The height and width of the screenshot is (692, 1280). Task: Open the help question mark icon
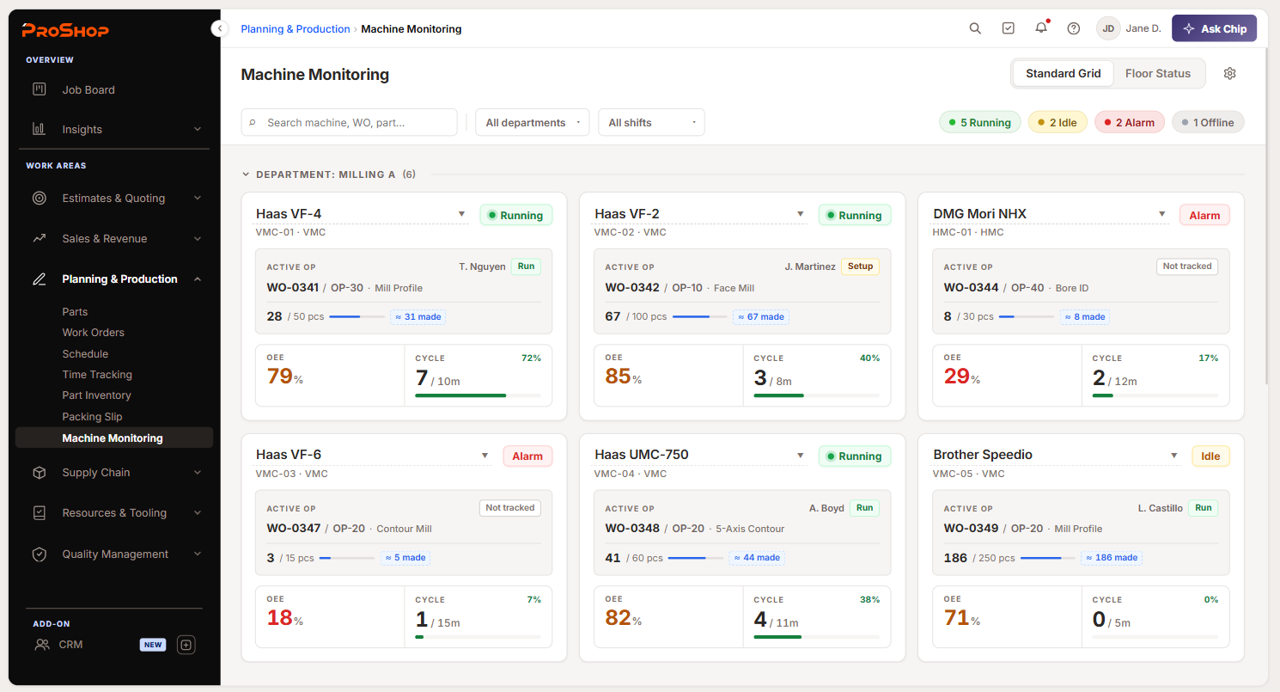pos(1074,28)
